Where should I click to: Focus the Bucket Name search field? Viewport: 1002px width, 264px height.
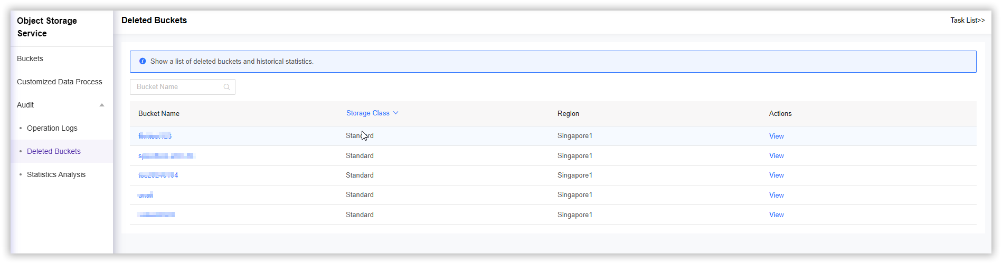[177, 87]
